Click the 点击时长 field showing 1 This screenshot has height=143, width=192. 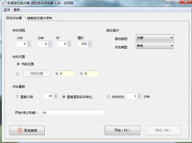click(132, 96)
